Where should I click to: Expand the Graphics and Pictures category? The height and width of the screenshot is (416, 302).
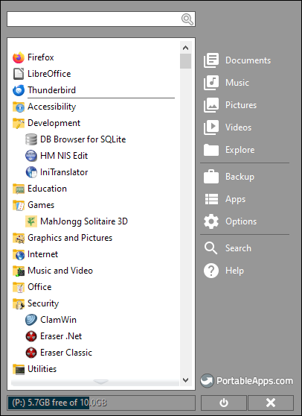[19, 238]
